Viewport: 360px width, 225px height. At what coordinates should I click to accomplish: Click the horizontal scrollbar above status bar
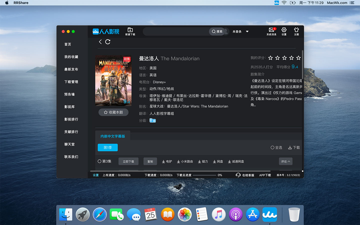[180, 171]
